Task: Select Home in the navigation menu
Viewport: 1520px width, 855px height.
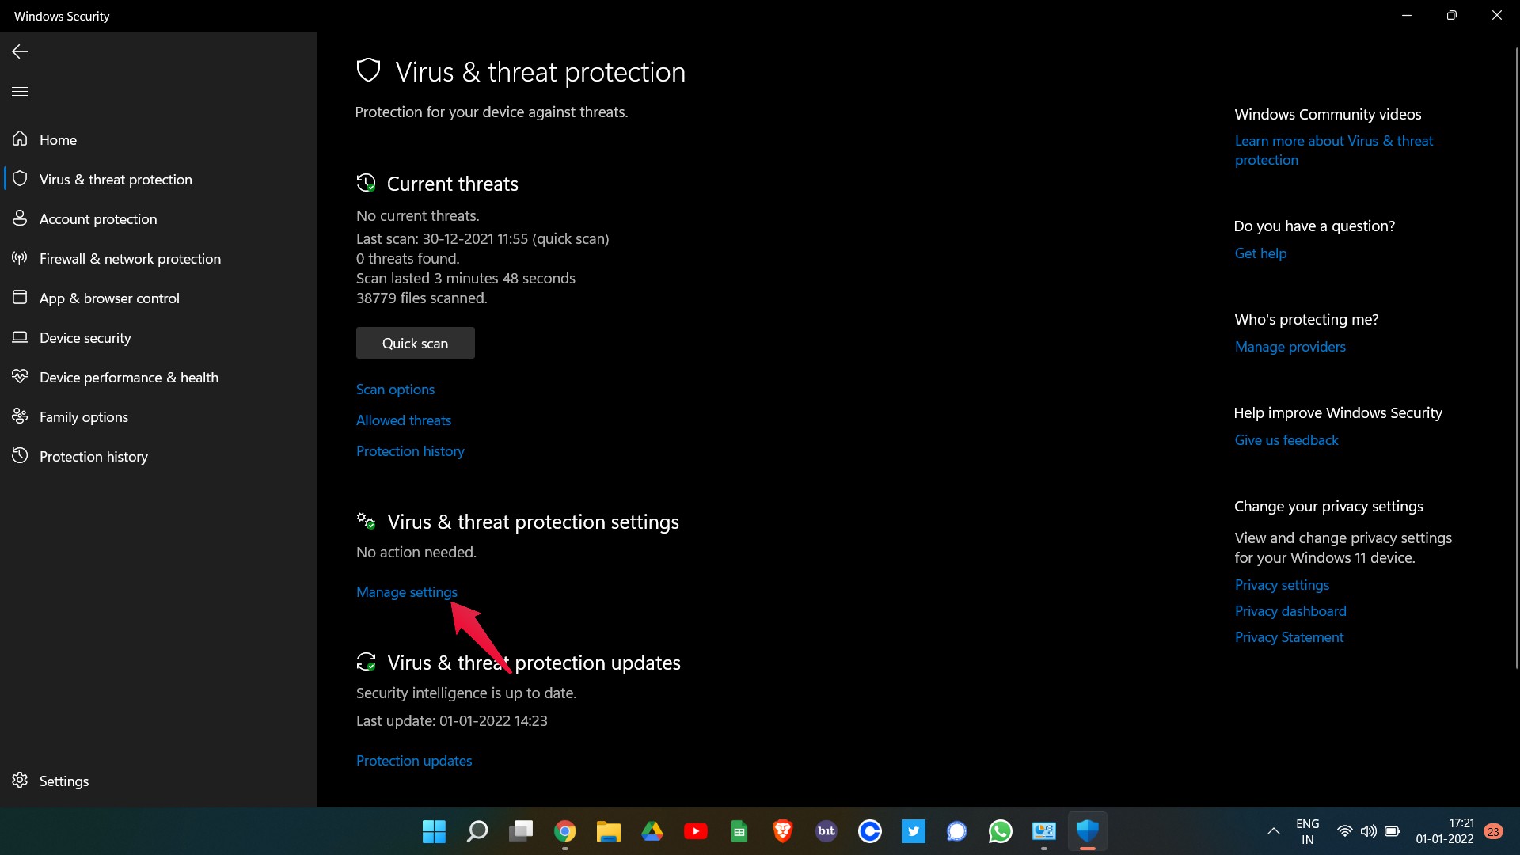Action: coord(58,139)
